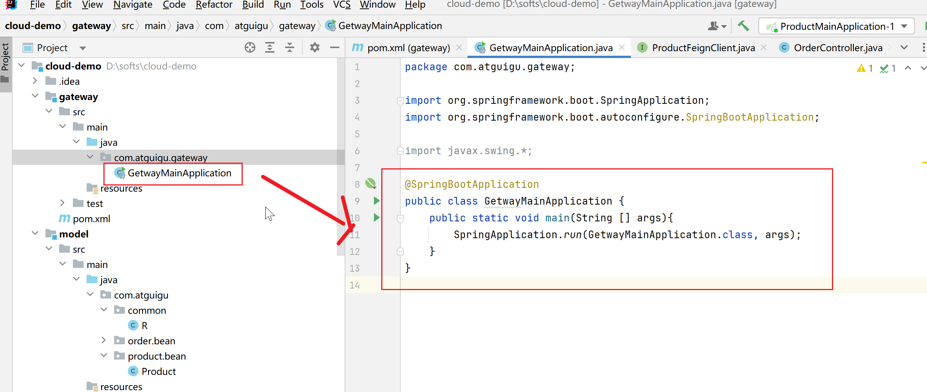927x392 pixels.
Task: Collapse the product.bean package
Action: [x=104, y=355]
